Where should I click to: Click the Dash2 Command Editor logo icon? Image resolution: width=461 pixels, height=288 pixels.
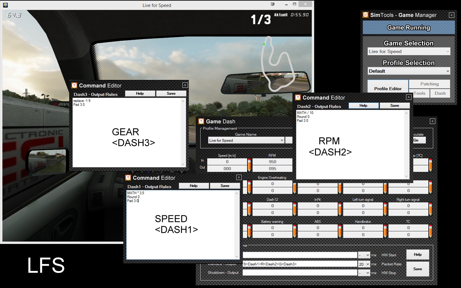coord(298,97)
